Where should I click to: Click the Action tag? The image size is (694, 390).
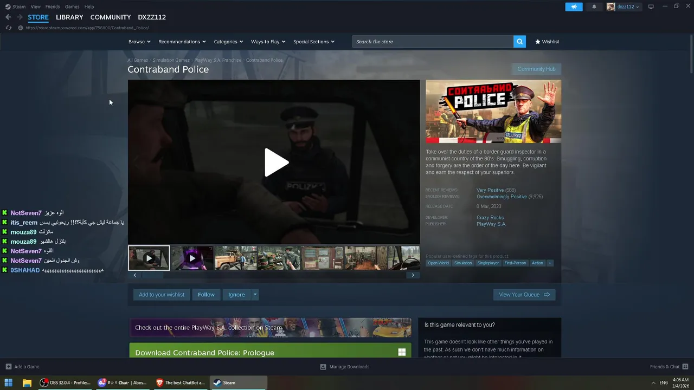(x=537, y=263)
